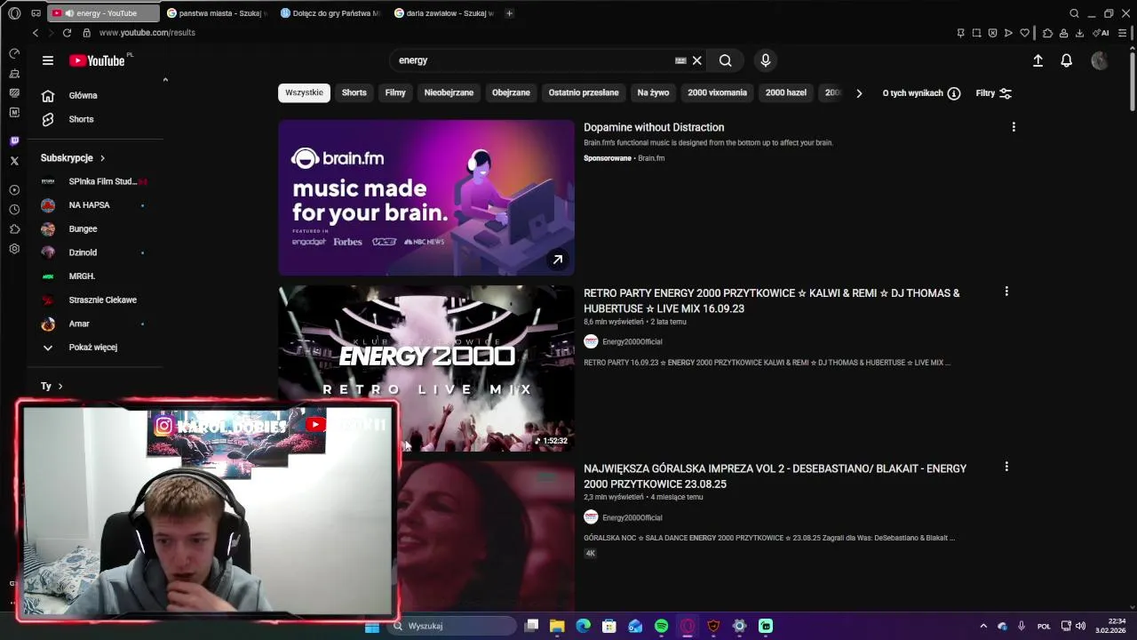Viewport: 1137px width, 640px height.
Task: Open the snapshot icon in address bar
Action: pos(976,33)
